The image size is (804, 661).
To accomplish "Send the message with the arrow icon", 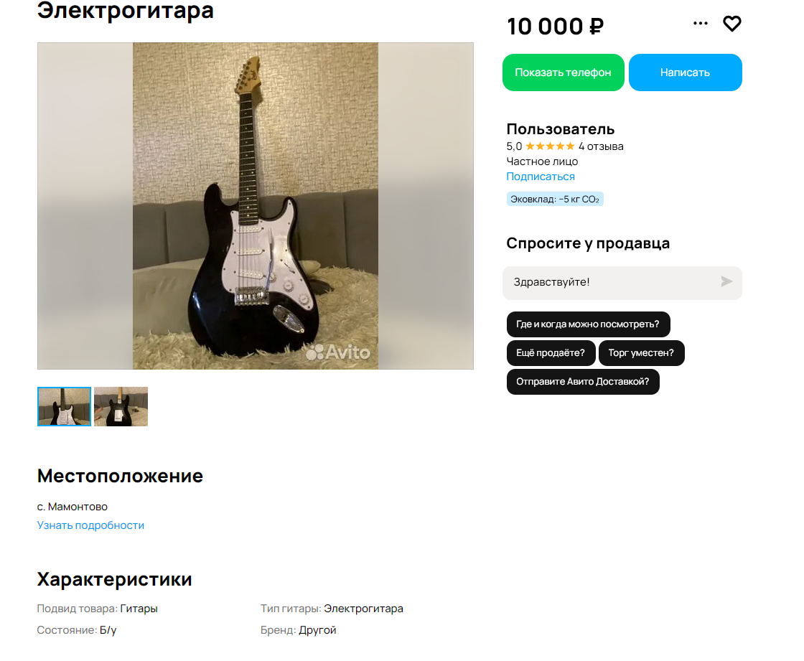I will pos(726,281).
